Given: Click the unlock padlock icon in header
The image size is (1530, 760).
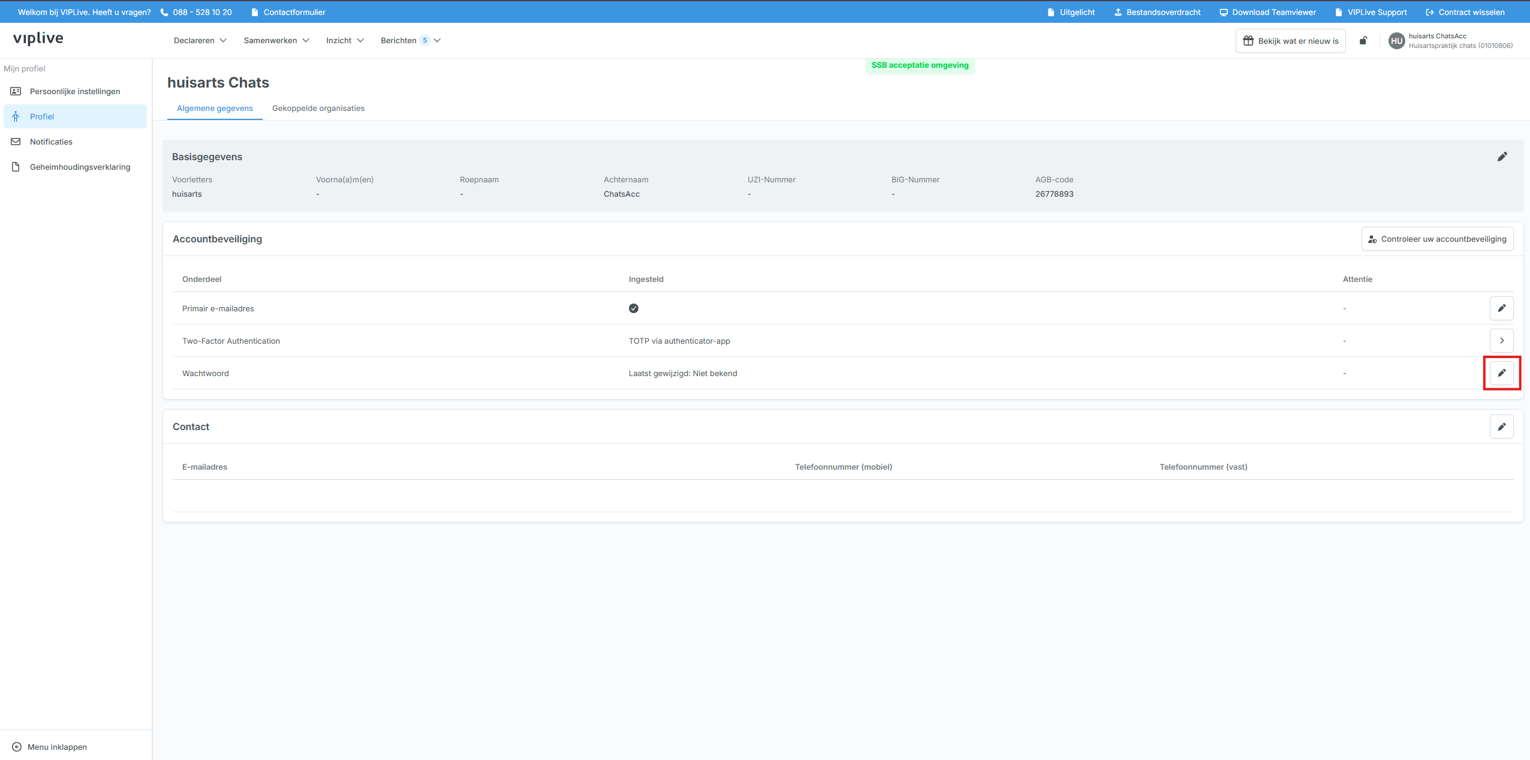Looking at the screenshot, I should (x=1363, y=41).
